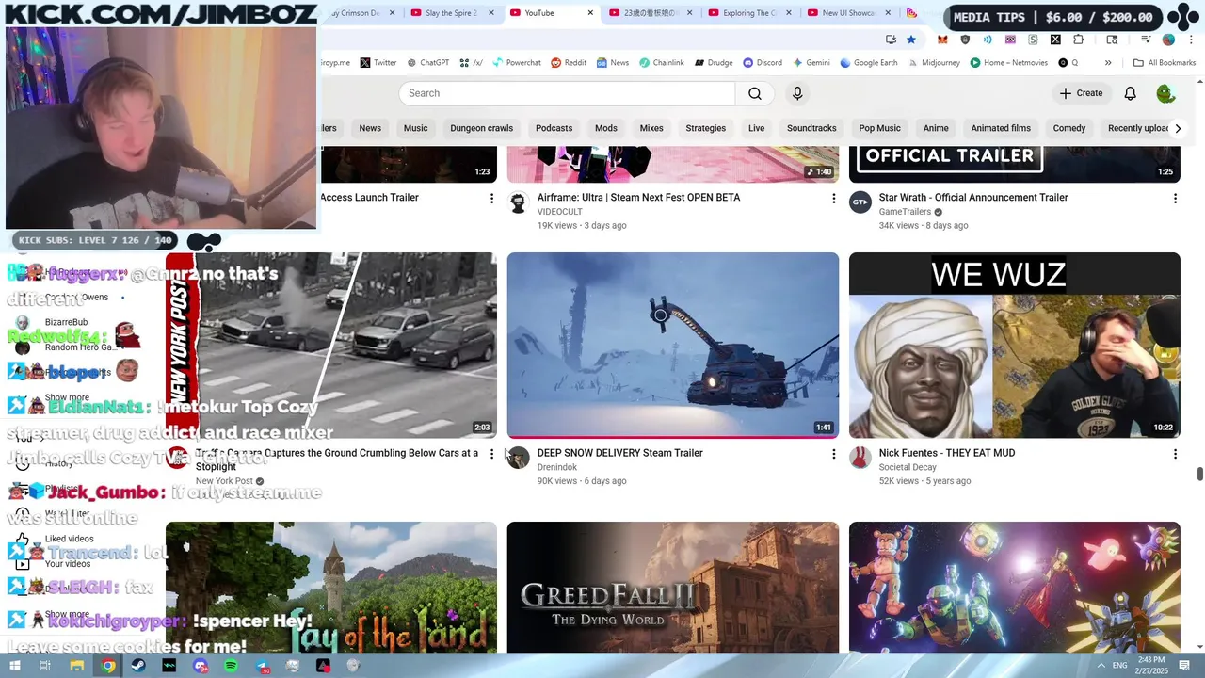Switch to Slay the Spire 2 tab
This screenshot has width=1205, height=678.
452,13
